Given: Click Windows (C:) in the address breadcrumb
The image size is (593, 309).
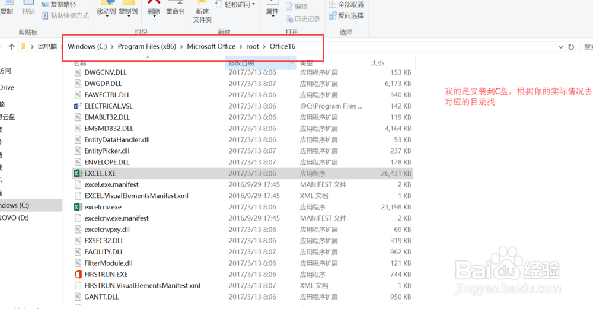Looking at the screenshot, I should click(x=87, y=46).
